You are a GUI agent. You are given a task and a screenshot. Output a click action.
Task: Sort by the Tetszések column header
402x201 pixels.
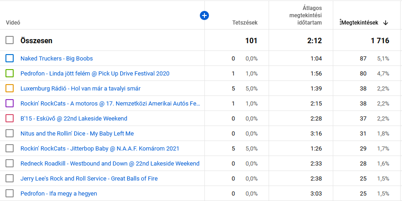[245, 23]
